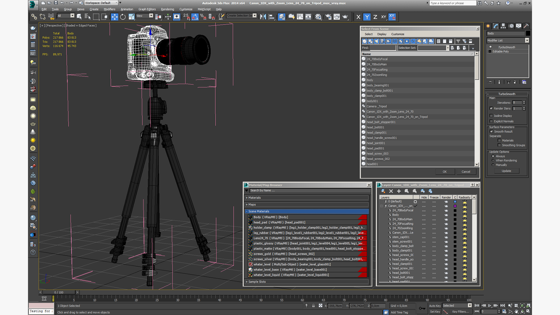Open the Modifiers menu
Image resolution: width=560 pixels, height=315 pixels.
point(109,9)
